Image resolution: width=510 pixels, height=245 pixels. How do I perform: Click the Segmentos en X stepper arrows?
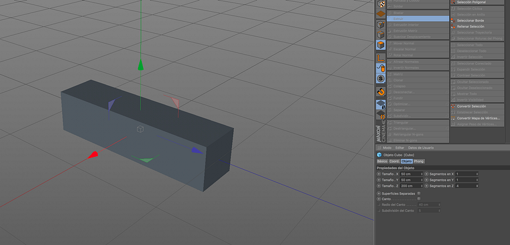point(477,174)
